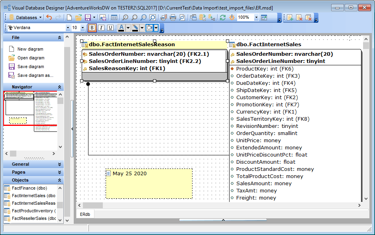The image size is (375, 235).
Task: Click the Delete all pages icon
Action: click(308, 18)
